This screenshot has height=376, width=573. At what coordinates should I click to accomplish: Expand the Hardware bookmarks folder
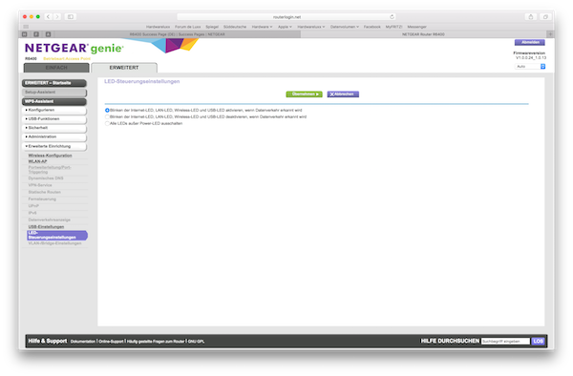click(262, 27)
